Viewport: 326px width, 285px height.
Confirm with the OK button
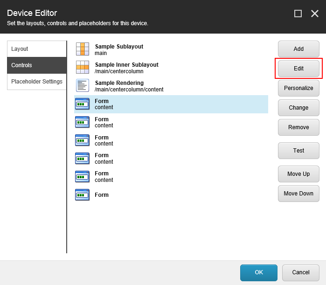coord(259,272)
